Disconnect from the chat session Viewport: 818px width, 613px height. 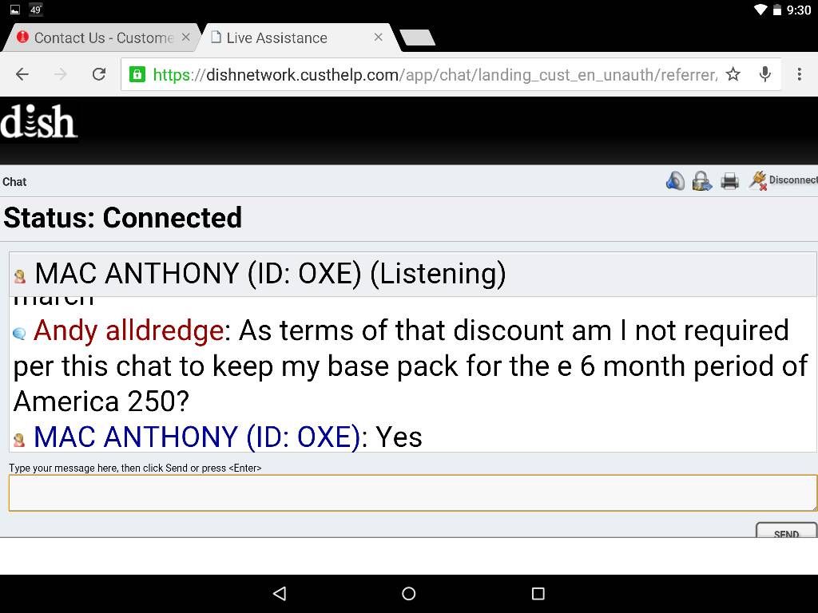[x=783, y=180]
